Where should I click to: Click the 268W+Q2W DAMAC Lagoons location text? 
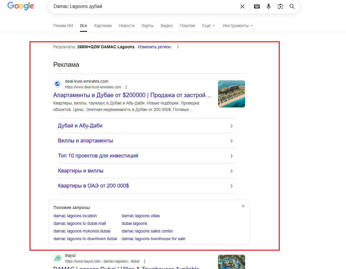[106, 47]
